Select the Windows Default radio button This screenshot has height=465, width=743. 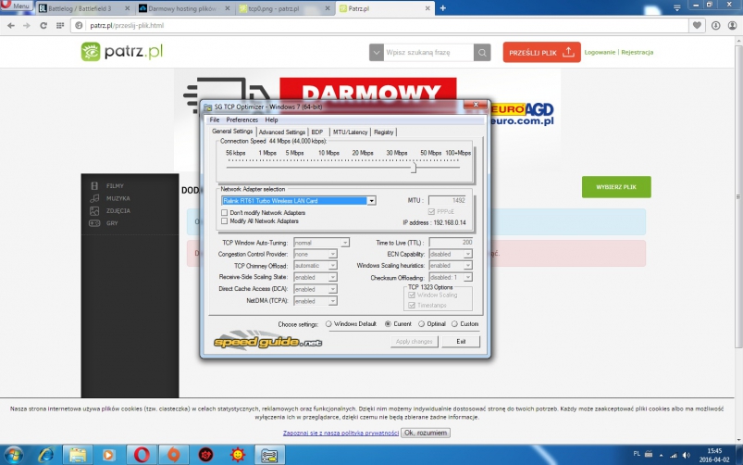328,324
